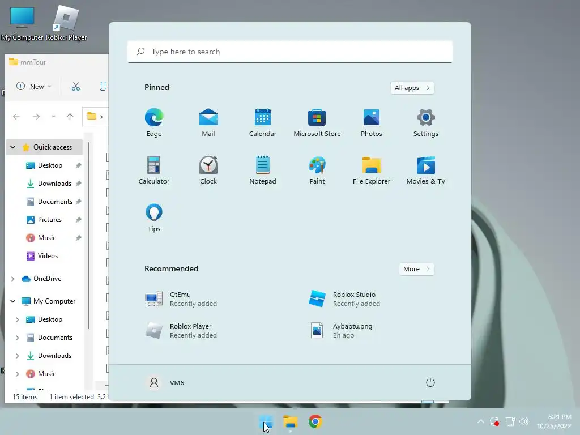Open clock showing 5:21 PM
This screenshot has height=435, width=580.
(x=554, y=421)
